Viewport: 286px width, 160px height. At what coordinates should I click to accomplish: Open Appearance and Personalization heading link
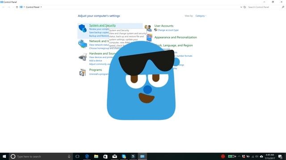pyautogui.click(x=176, y=37)
